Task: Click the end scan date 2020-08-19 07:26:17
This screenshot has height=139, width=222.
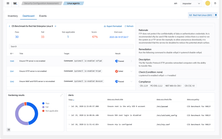Action: pyautogui.click(x=119, y=37)
